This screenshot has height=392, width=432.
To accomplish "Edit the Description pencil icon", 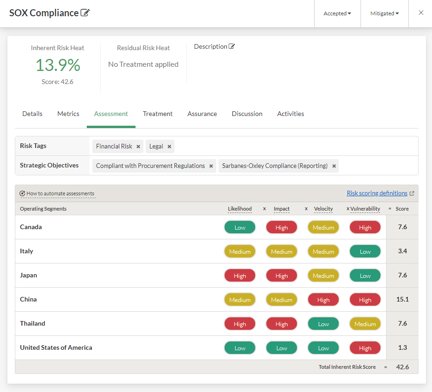I will (232, 46).
